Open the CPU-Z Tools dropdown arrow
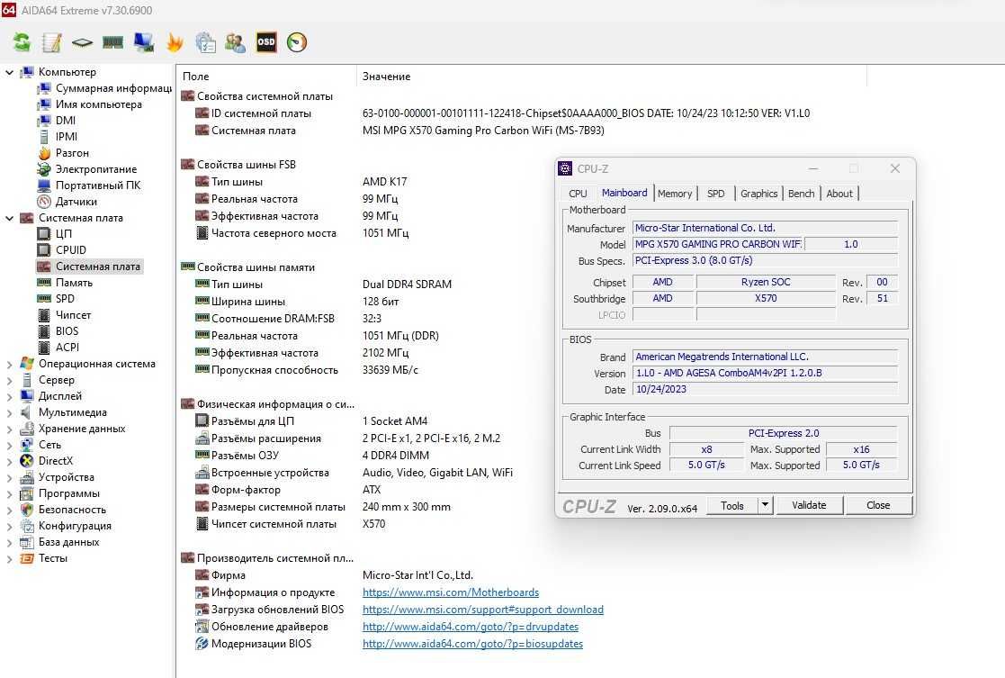The image size is (1005, 678). [766, 505]
